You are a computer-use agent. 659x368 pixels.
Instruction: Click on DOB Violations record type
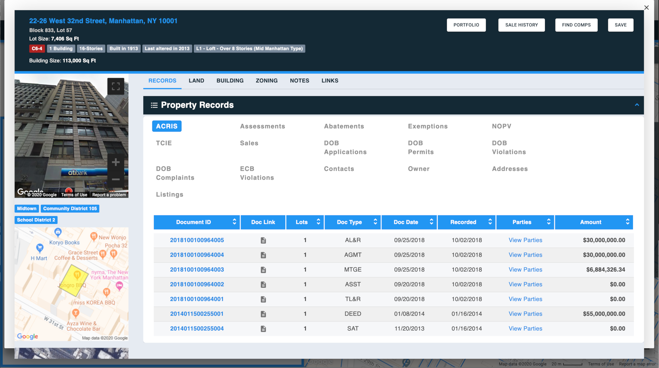pyautogui.click(x=509, y=147)
